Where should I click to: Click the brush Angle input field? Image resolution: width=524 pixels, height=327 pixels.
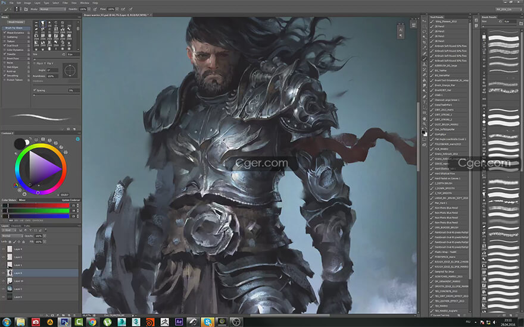52,70
